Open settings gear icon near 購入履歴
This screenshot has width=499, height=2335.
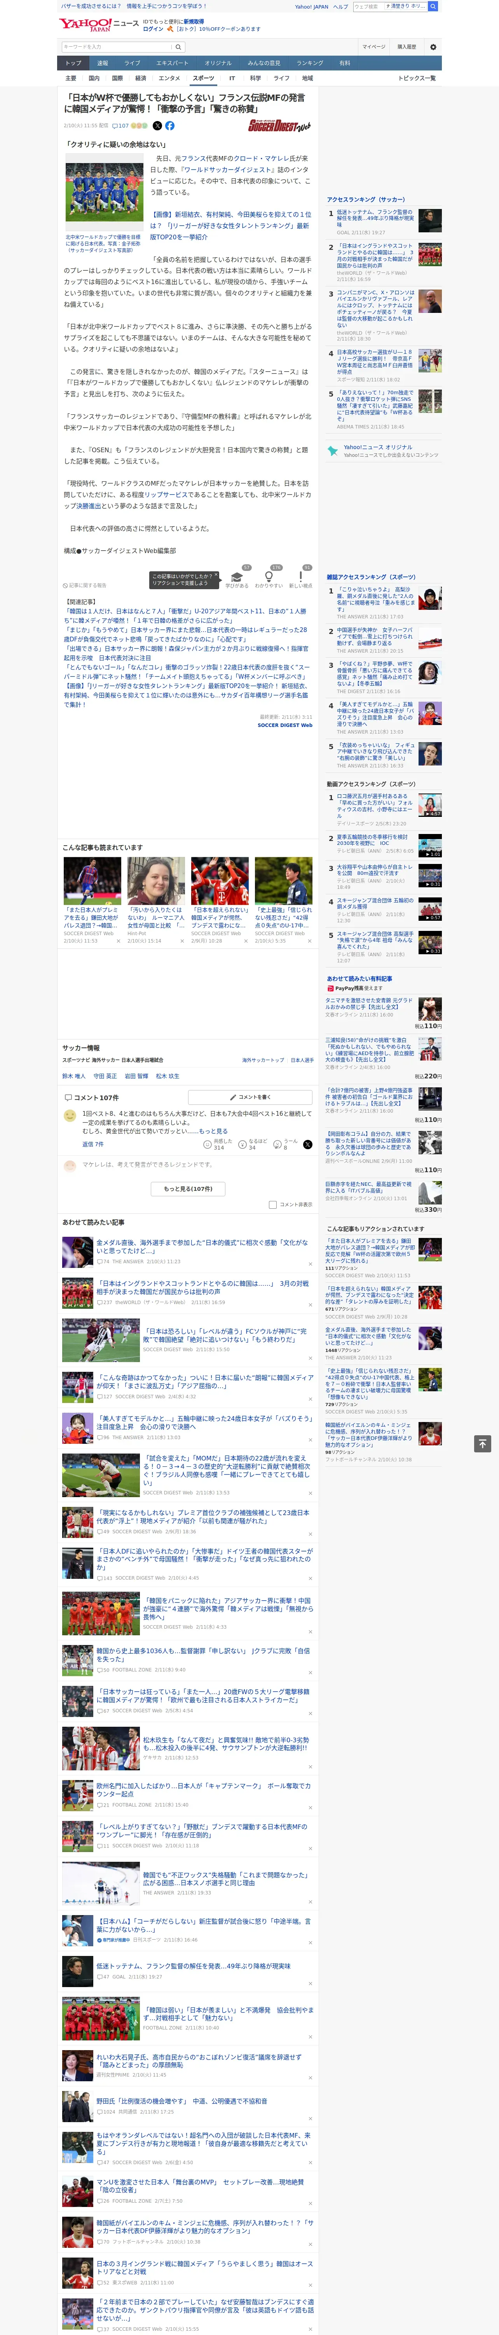(433, 46)
